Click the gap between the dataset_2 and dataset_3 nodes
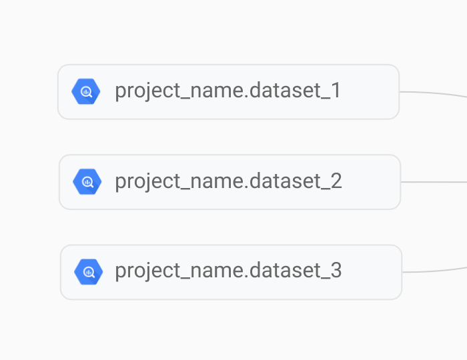 (231, 227)
